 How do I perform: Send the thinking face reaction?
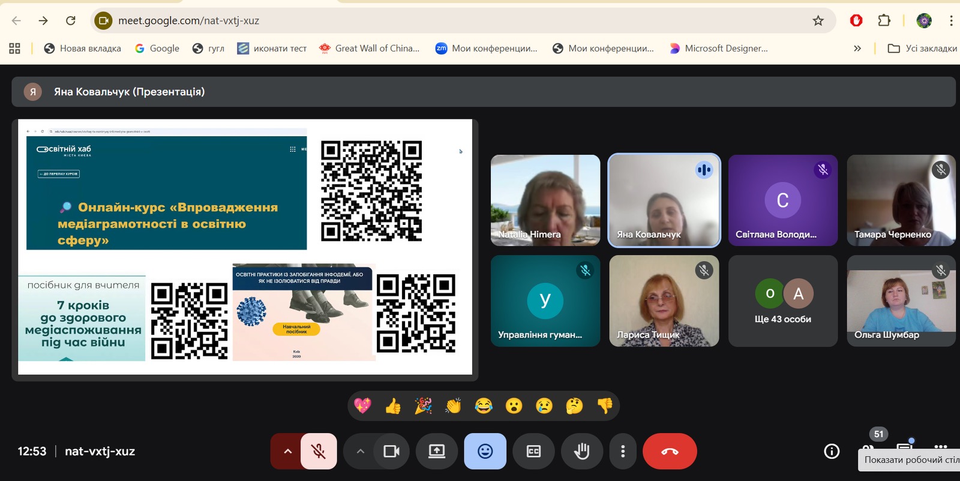click(x=574, y=406)
